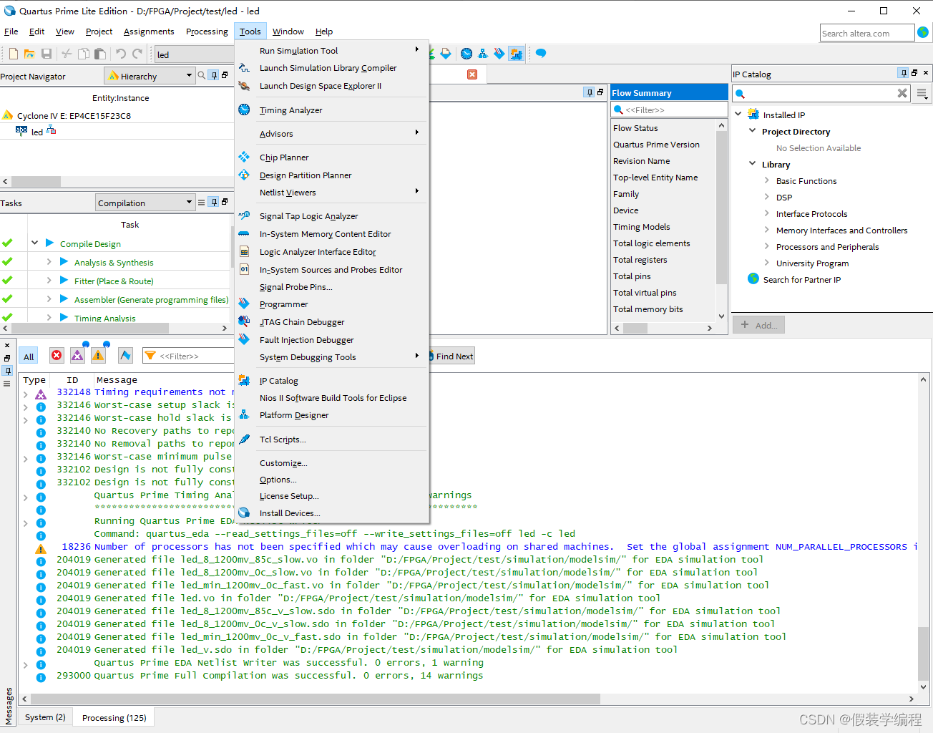Click the Search for Partner IP globe icon
This screenshot has width=933, height=733.
tap(753, 279)
